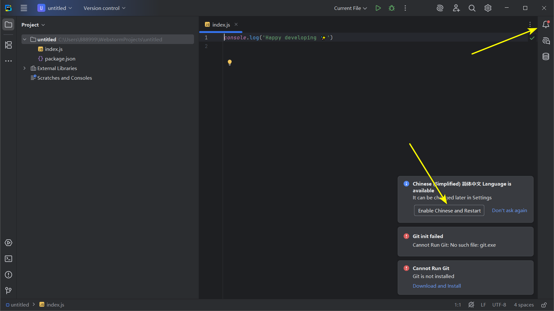
Task: Open the untitled project dropdown
Action: click(55, 8)
